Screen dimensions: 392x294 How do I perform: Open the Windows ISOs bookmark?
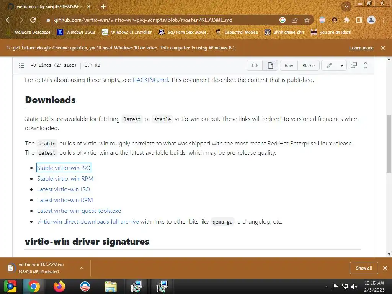(x=77, y=32)
